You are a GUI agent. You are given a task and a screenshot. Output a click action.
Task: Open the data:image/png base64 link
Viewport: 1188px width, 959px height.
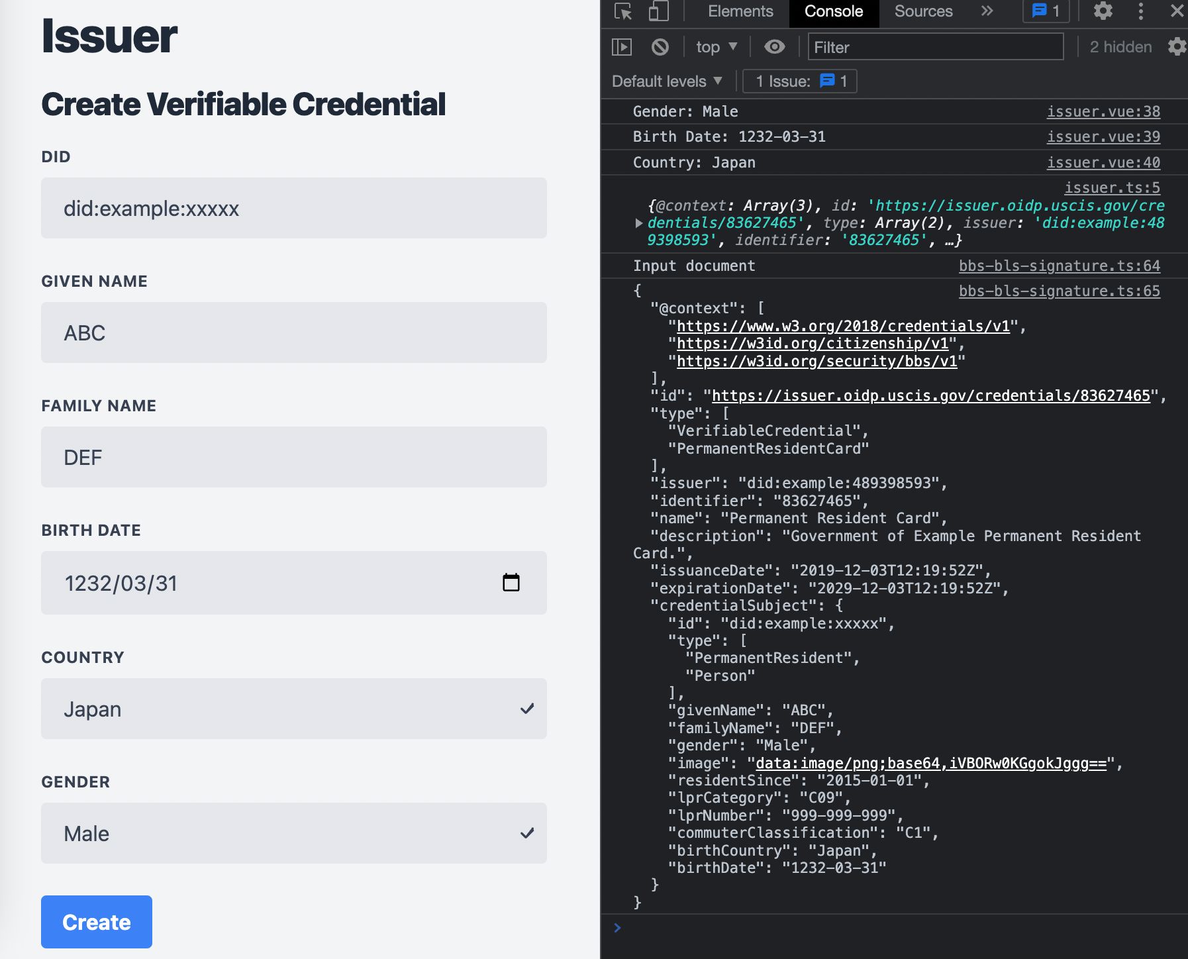pos(931,763)
